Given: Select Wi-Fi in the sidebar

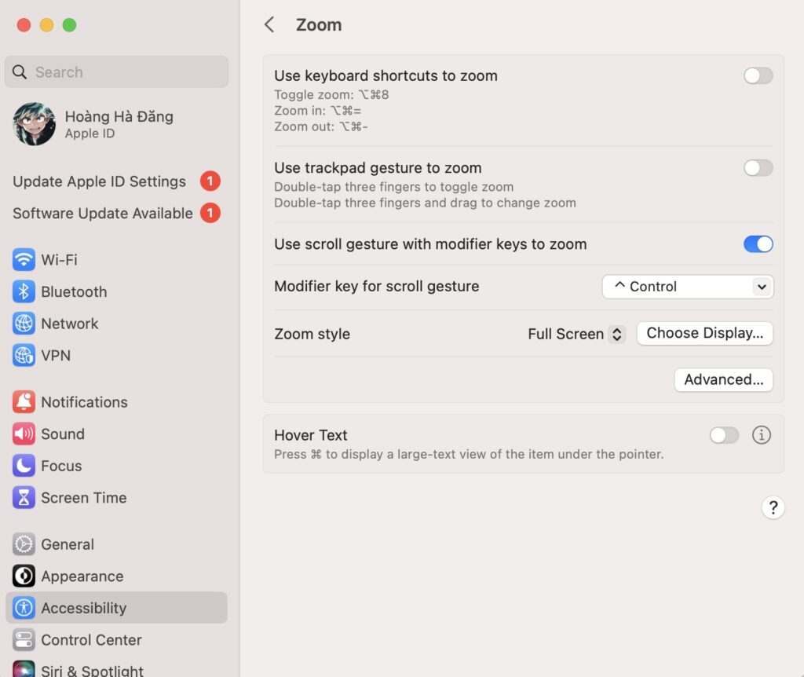Looking at the screenshot, I should click(116, 259).
